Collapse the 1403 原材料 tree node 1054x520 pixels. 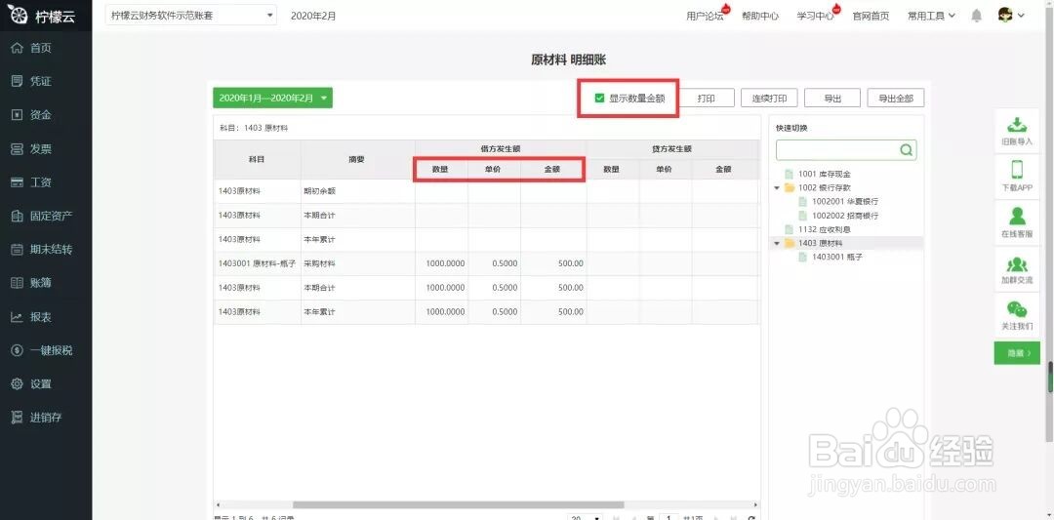pos(777,243)
